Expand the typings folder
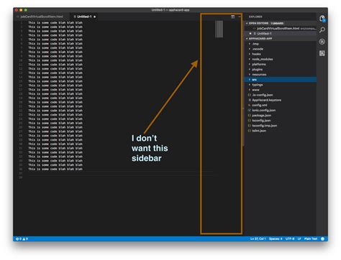Viewport: 341px width, 260px height. [x=281, y=85]
